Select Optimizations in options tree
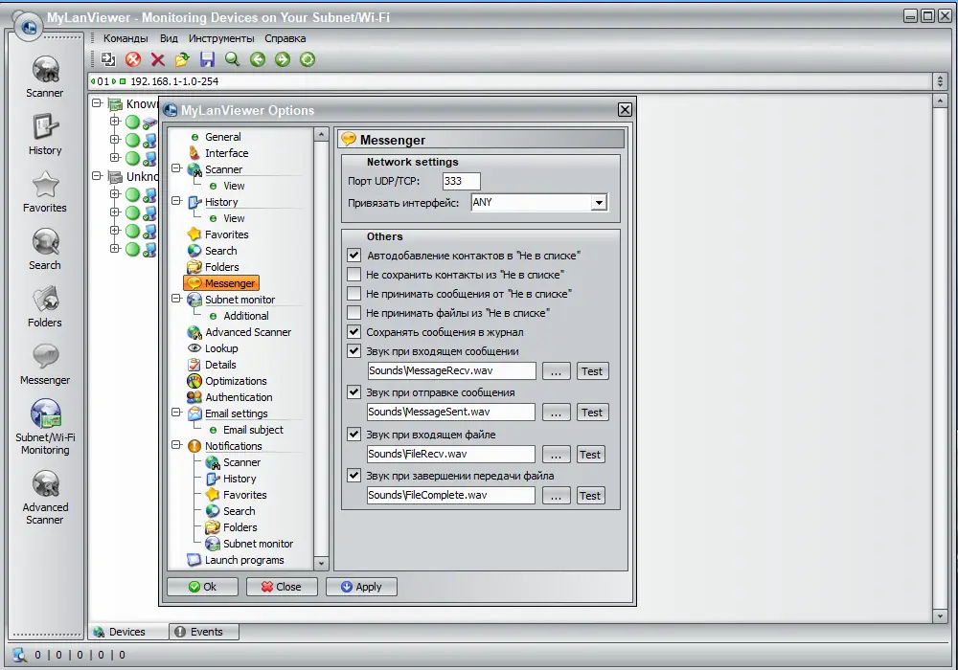This screenshot has width=958, height=670. (x=236, y=381)
